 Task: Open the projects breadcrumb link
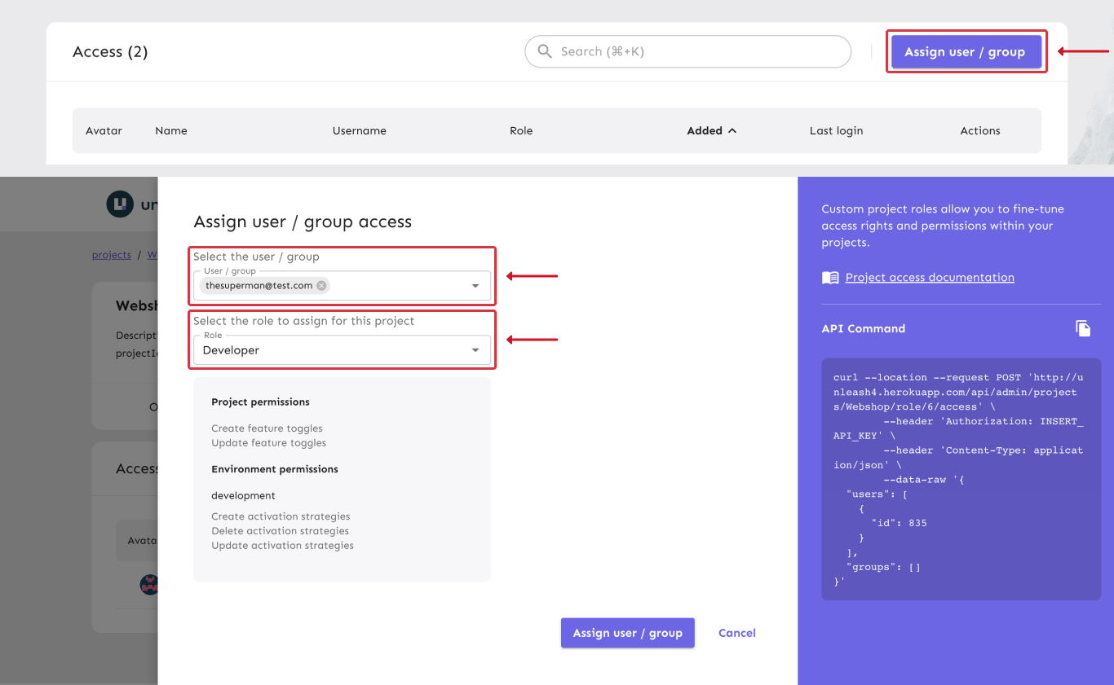pos(111,254)
